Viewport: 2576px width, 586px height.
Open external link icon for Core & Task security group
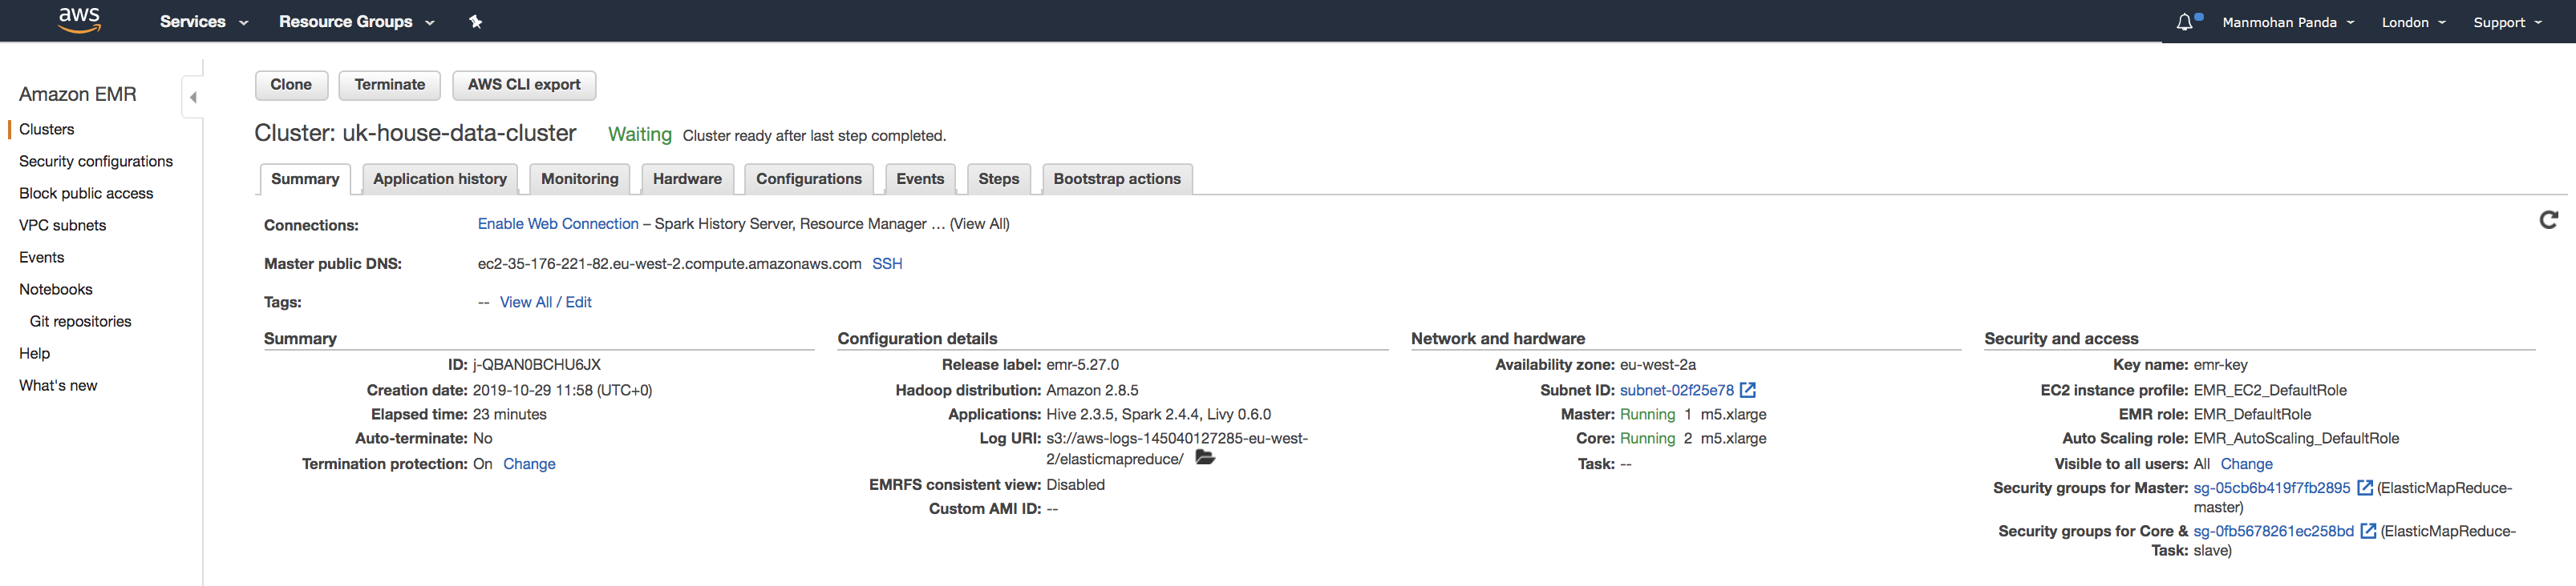2368,531
